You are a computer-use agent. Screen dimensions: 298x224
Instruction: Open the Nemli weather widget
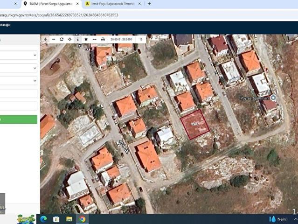[x=278, y=219]
